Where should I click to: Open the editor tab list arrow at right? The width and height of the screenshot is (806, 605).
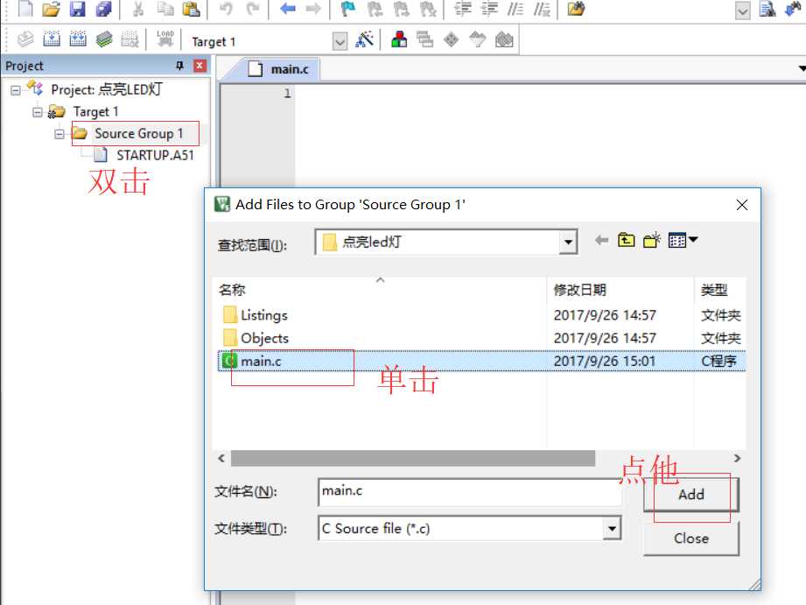[802, 68]
